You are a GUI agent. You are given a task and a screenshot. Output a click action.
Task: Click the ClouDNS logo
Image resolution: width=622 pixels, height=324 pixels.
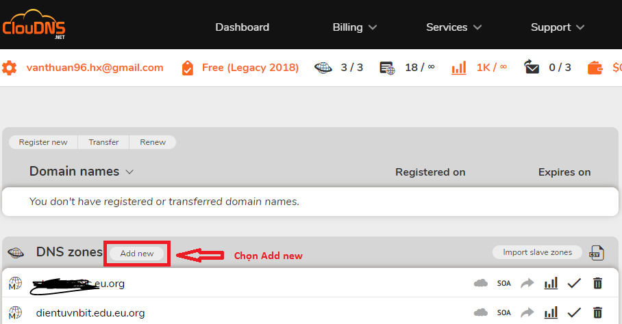pyautogui.click(x=34, y=25)
